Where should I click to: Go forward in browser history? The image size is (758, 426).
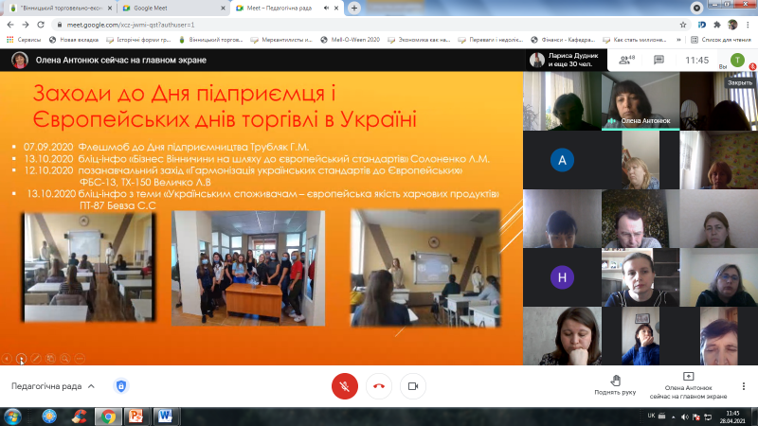26,25
